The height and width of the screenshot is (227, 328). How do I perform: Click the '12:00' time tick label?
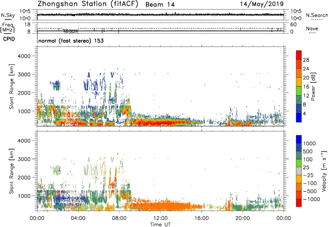click(x=160, y=218)
